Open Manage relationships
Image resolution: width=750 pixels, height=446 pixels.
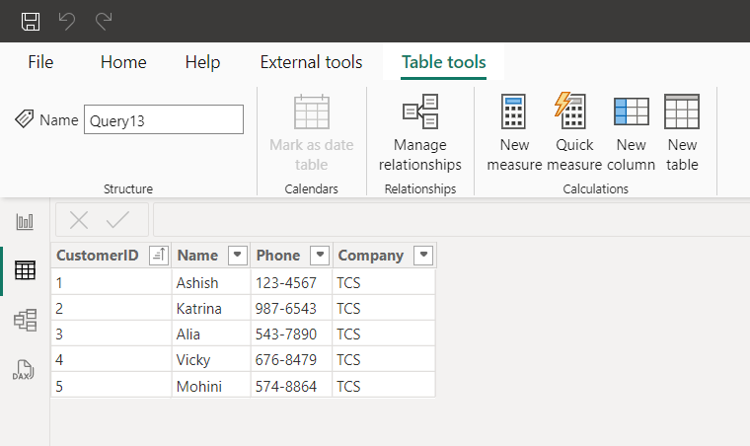[x=420, y=133]
